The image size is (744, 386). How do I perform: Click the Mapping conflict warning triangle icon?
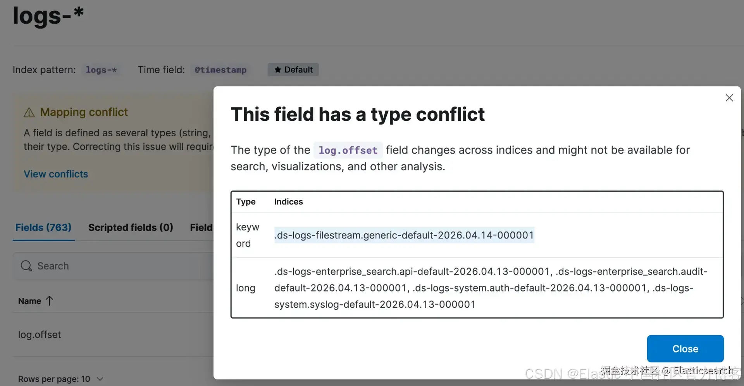coord(29,112)
